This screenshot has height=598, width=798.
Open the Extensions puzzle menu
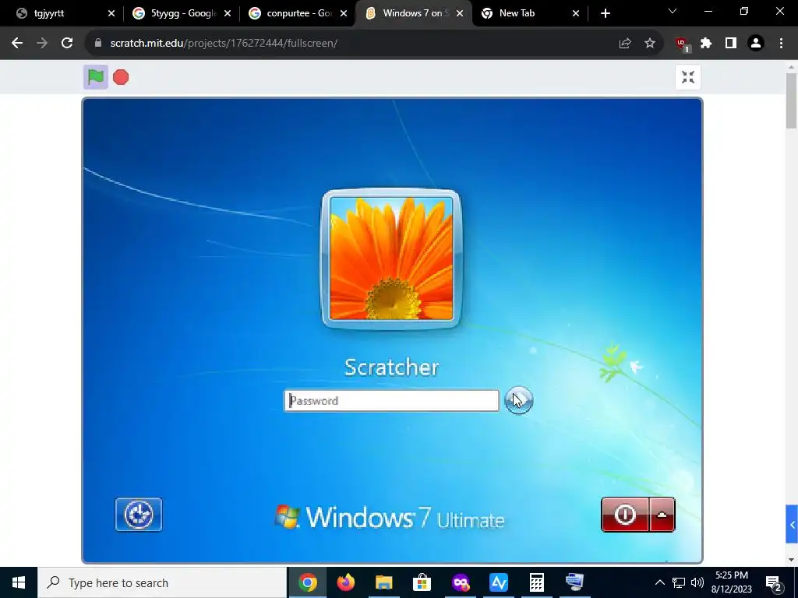click(706, 44)
